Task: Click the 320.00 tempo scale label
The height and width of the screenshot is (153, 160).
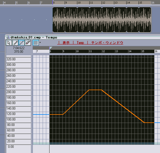Action: click(x=11, y=59)
